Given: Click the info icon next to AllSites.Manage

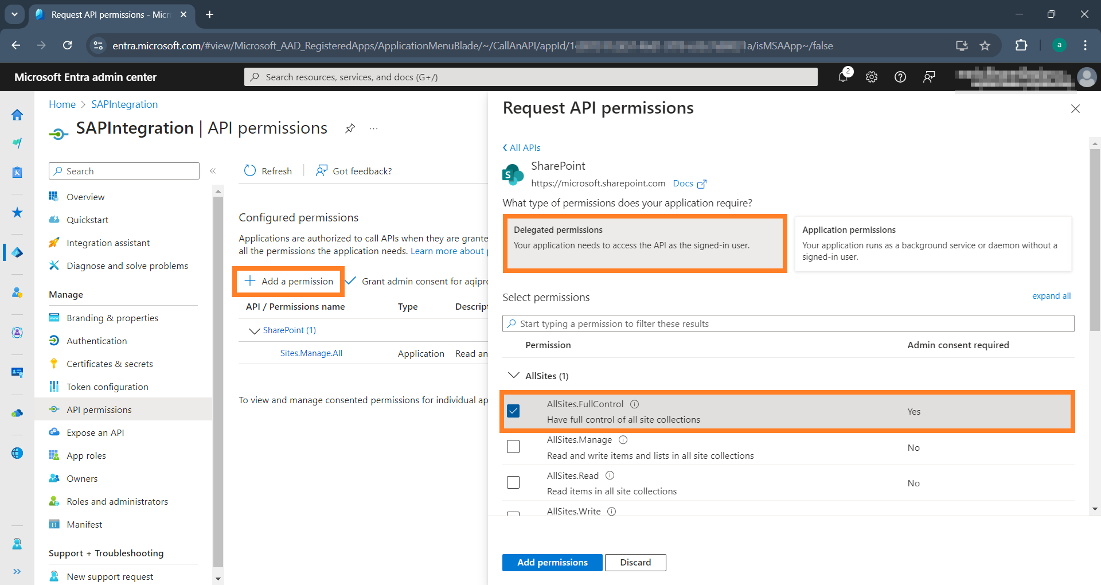Looking at the screenshot, I should (623, 440).
